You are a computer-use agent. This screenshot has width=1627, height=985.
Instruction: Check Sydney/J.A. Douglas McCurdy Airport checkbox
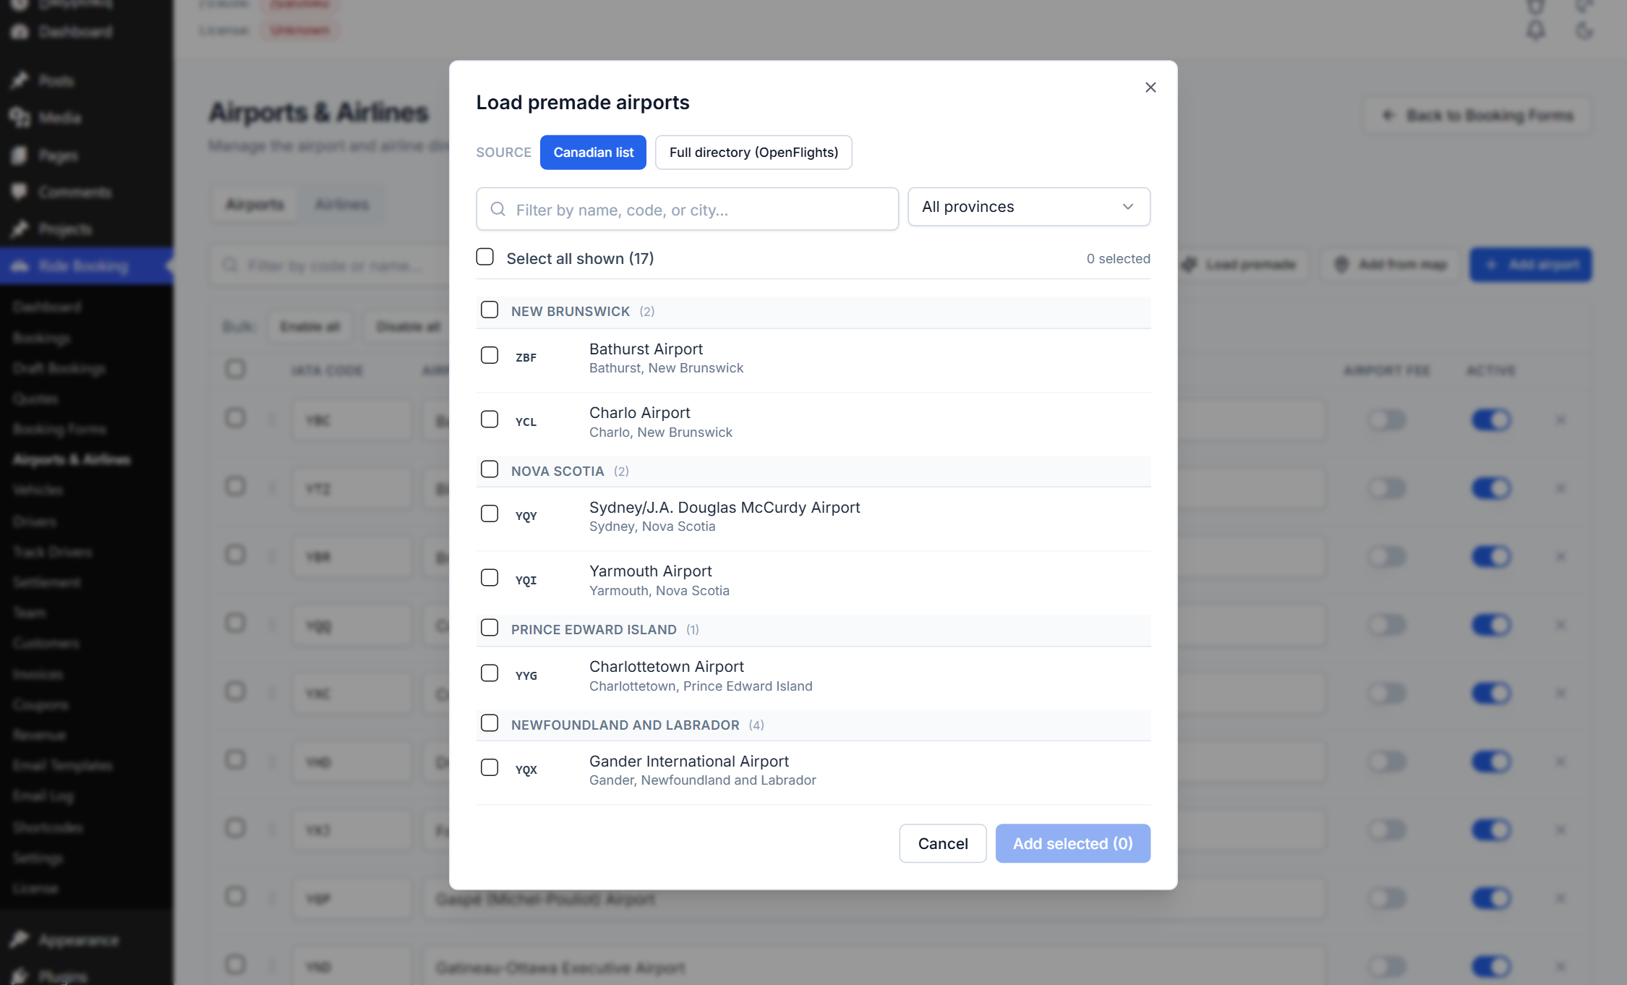(490, 513)
